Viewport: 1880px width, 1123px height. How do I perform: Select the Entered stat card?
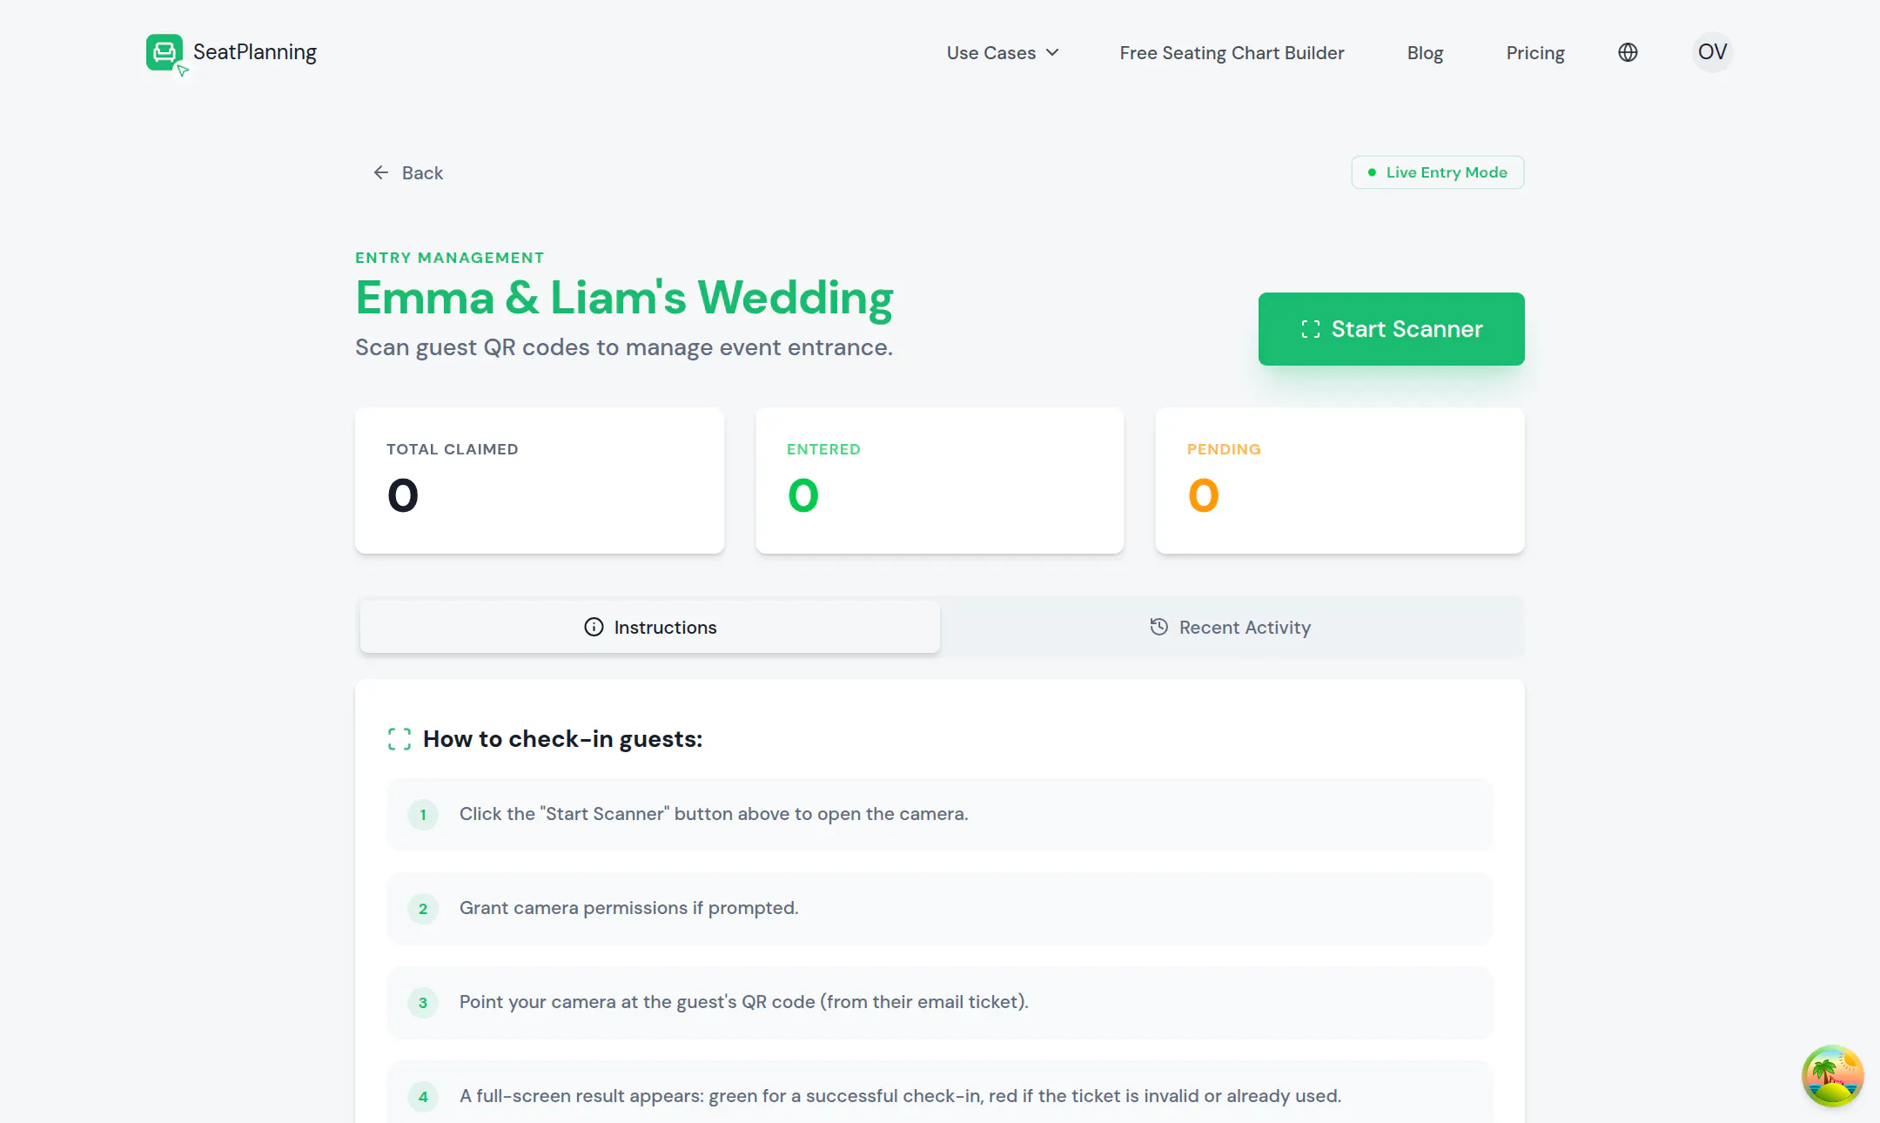pos(940,481)
